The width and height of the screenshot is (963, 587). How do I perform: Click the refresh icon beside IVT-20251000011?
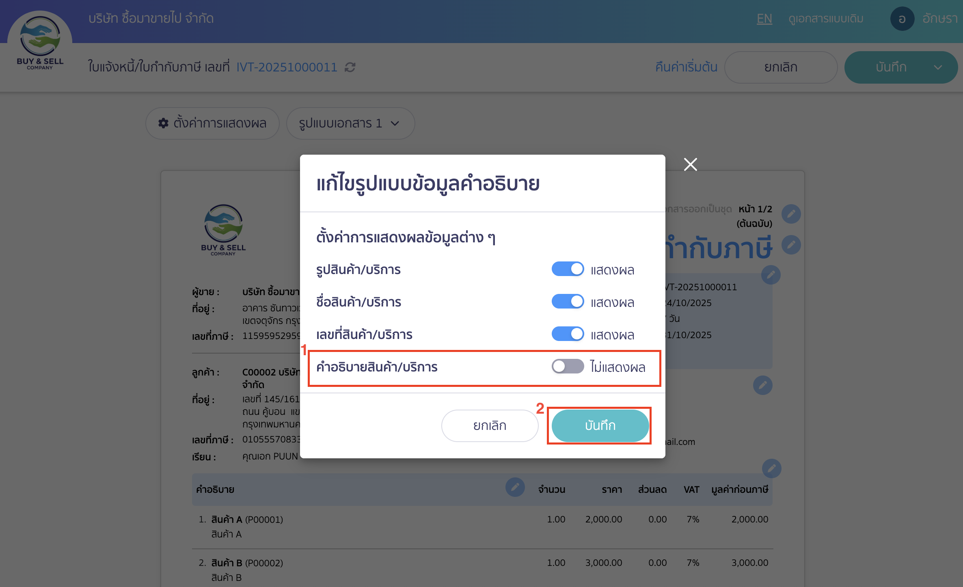(350, 67)
